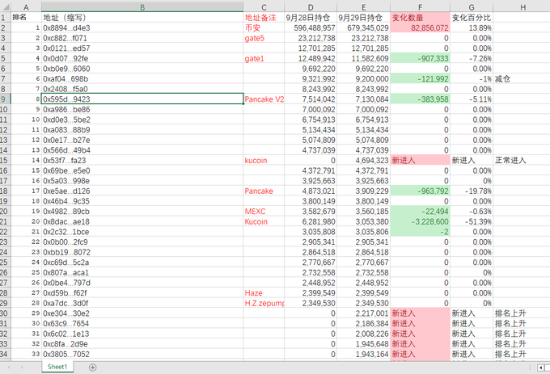Click the 679,345,029 holdings cell

pyautogui.click(x=363, y=28)
